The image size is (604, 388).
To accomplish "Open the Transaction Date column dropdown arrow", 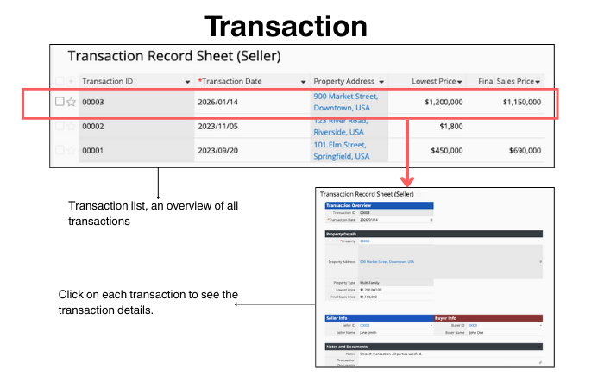I will pyautogui.click(x=303, y=82).
